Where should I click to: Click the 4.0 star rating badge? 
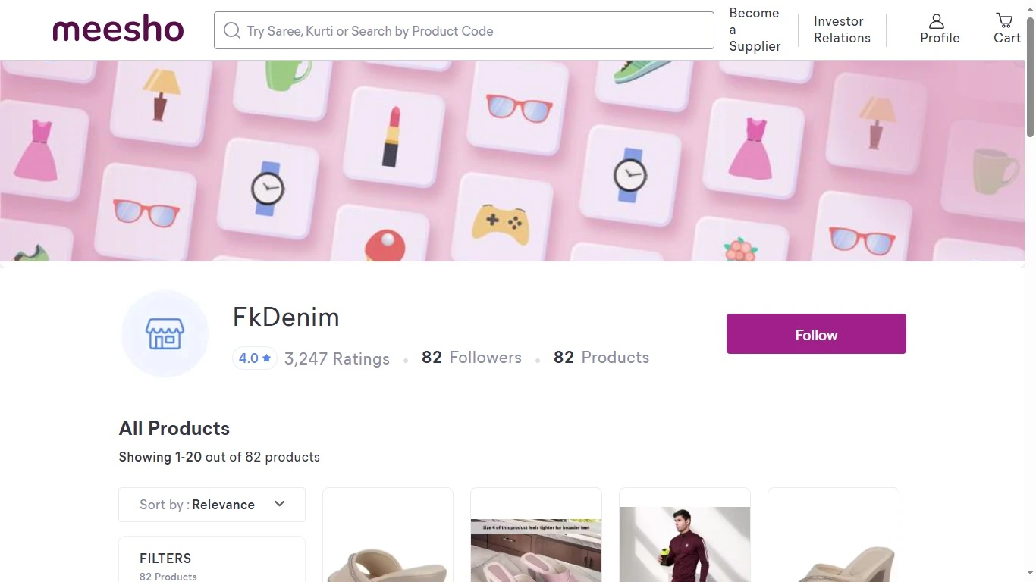click(x=255, y=358)
